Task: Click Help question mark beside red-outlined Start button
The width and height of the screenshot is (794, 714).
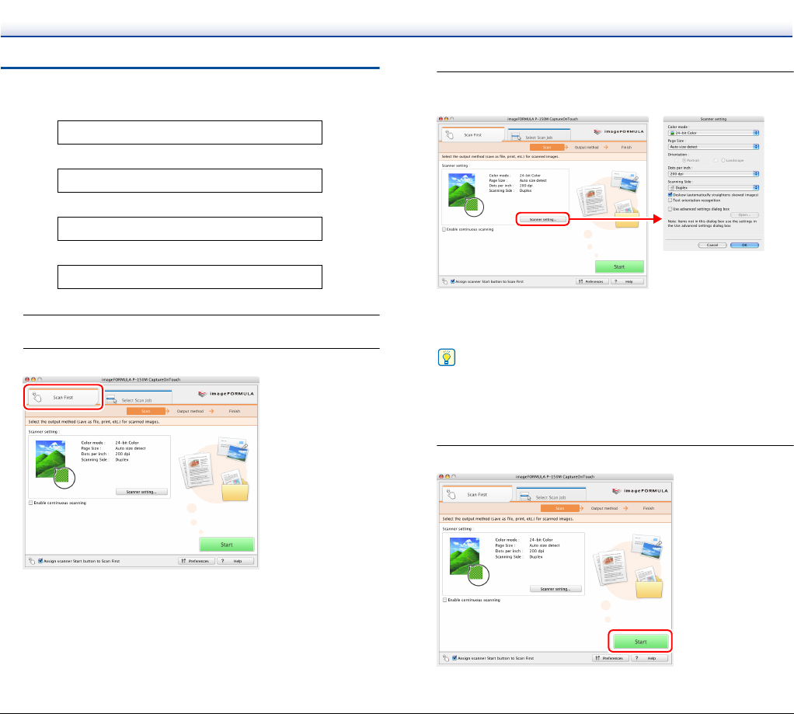Action: click(x=641, y=657)
